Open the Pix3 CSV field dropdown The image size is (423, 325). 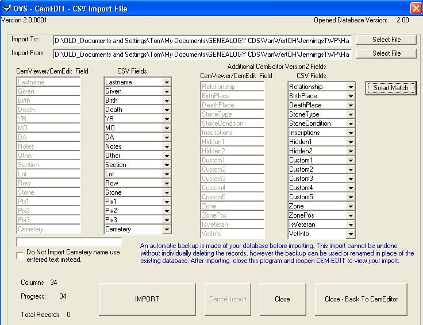[x=167, y=220]
